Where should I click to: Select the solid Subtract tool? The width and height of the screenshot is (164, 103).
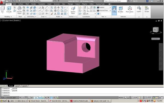tap(28, 11)
